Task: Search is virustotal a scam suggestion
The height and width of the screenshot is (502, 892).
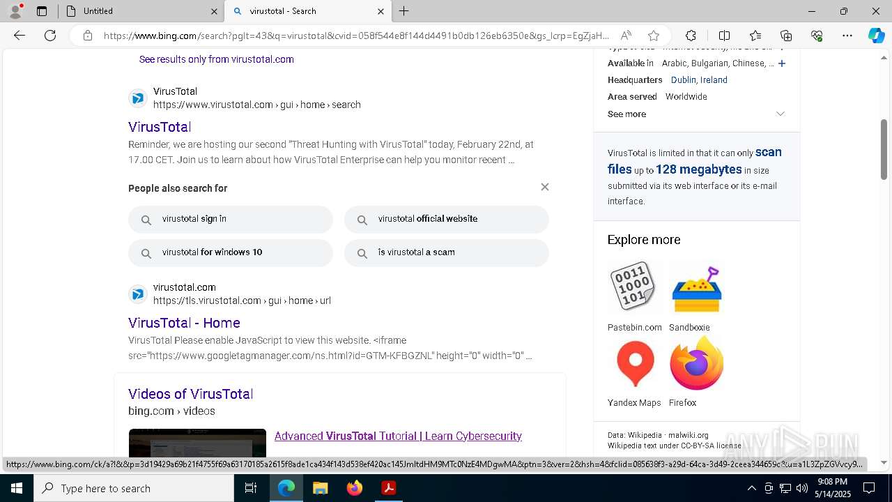Action: [447, 252]
